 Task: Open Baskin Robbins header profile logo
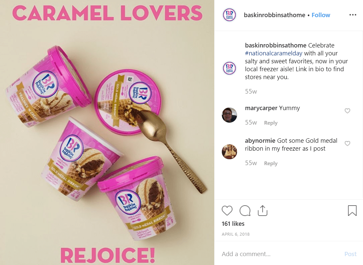[x=229, y=15]
